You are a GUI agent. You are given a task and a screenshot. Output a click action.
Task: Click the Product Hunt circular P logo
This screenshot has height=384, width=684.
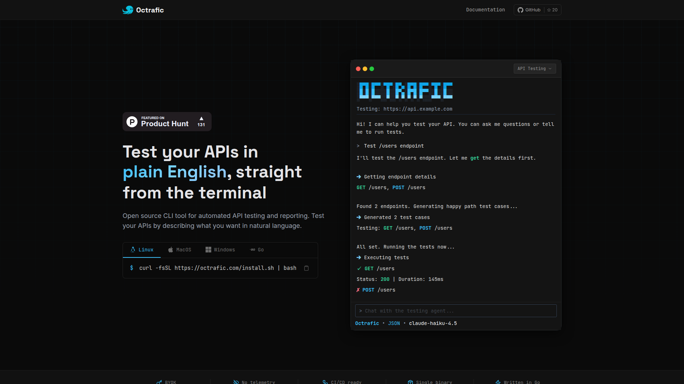(x=132, y=122)
